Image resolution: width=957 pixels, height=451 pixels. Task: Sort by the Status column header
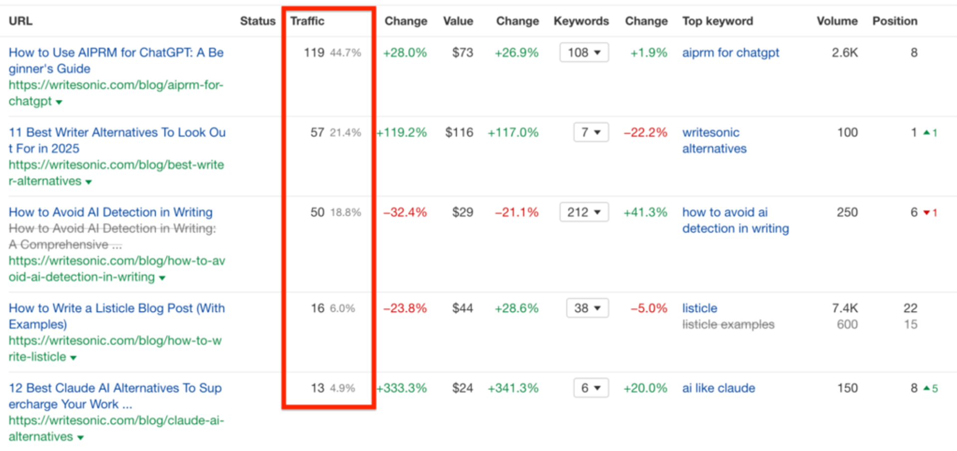(x=258, y=21)
